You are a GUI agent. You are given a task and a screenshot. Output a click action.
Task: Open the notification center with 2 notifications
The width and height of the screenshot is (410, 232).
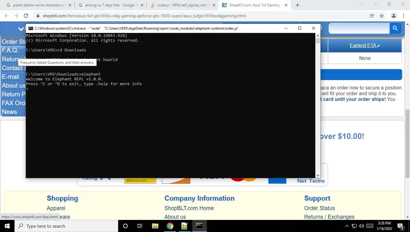coord(401,226)
